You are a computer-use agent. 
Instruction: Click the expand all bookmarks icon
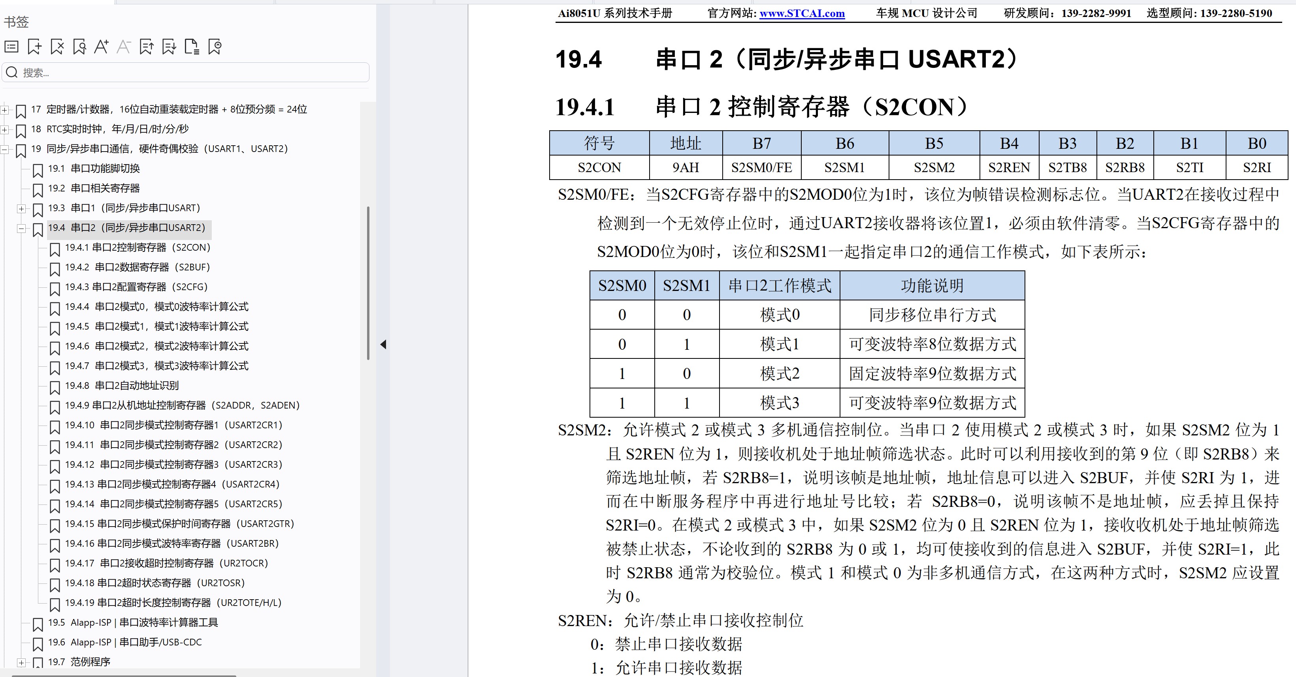(x=169, y=47)
